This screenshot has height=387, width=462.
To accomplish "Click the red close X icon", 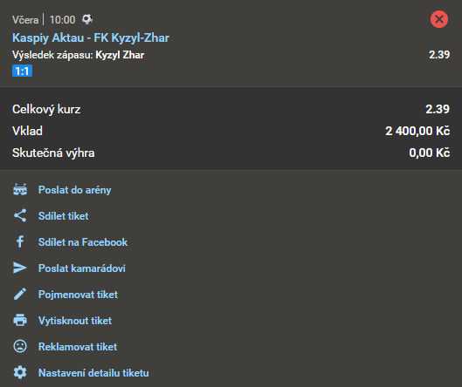I will [x=439, y=19].
